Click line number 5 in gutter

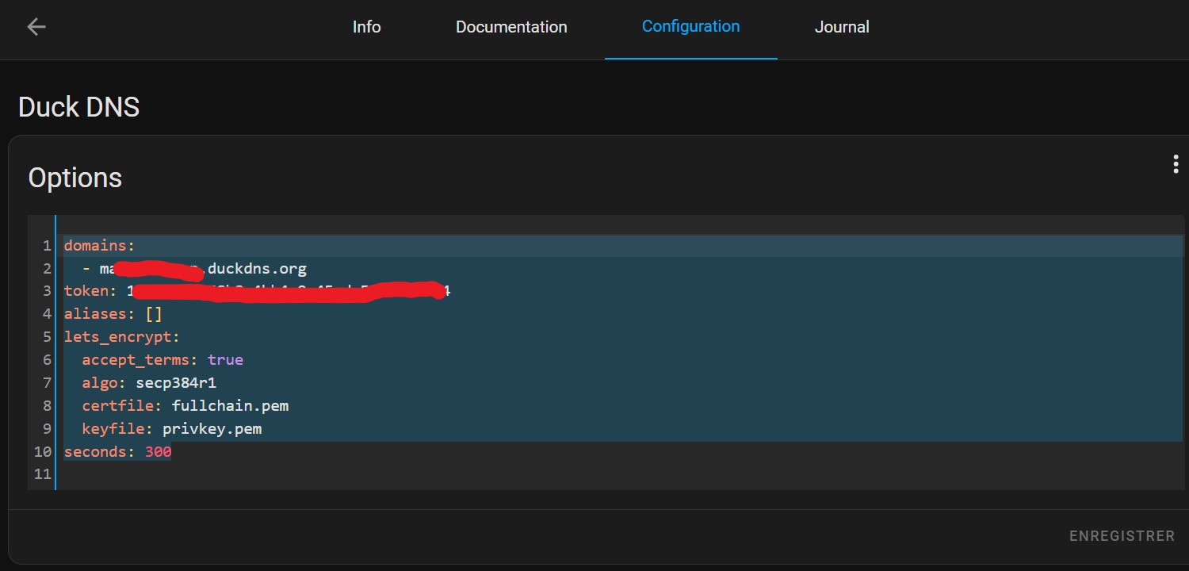pyautogui.click(x=48, y=336)
